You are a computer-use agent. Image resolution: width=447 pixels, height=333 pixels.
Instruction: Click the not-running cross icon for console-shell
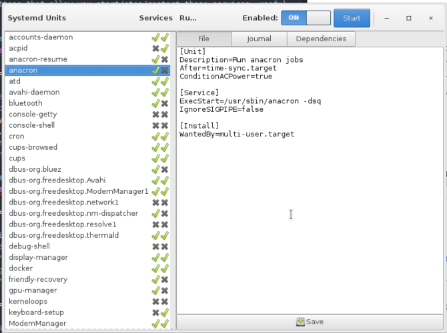(x=165, y=125)
